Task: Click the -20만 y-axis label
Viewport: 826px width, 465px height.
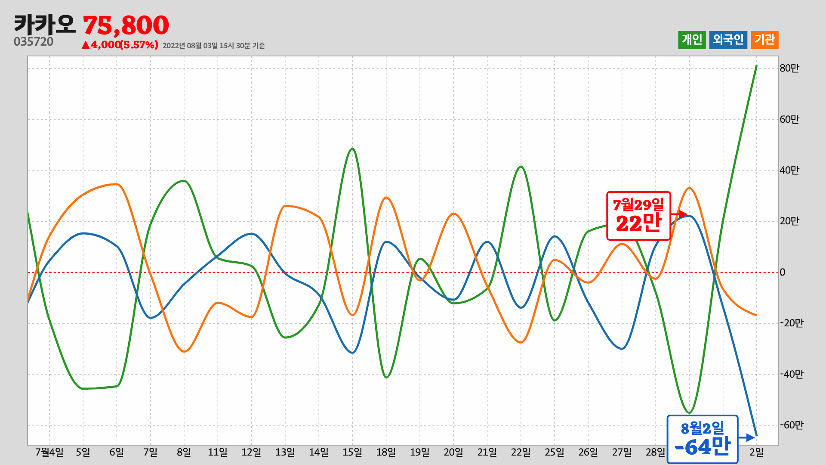Action: 792,323
